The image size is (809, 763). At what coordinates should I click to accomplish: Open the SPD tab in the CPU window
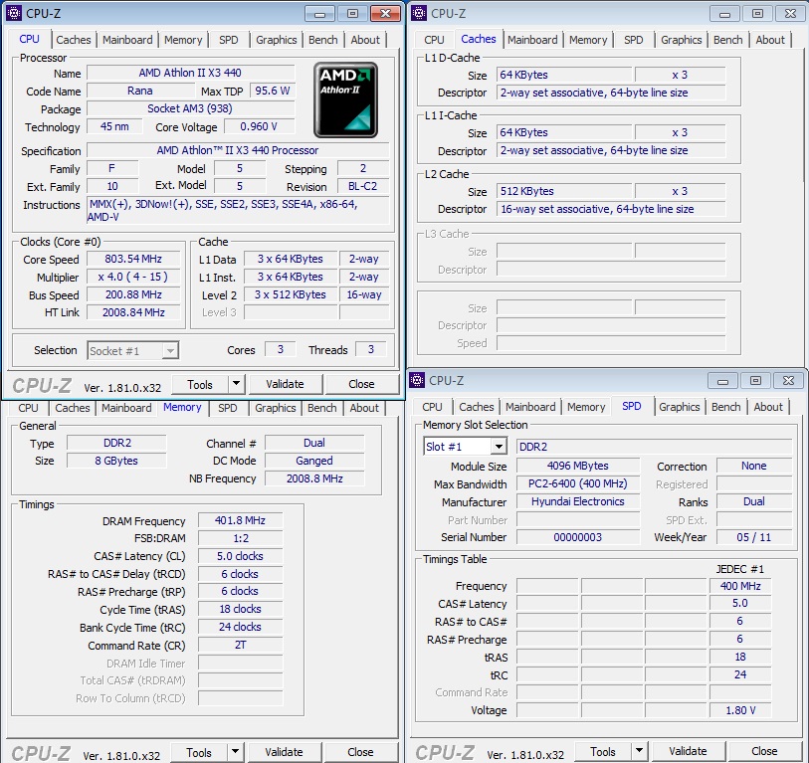click(229, 40)
